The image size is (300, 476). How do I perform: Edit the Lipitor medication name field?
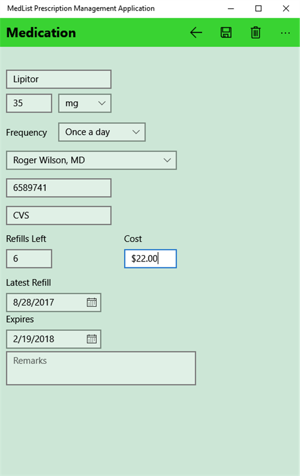pos(59,79)
